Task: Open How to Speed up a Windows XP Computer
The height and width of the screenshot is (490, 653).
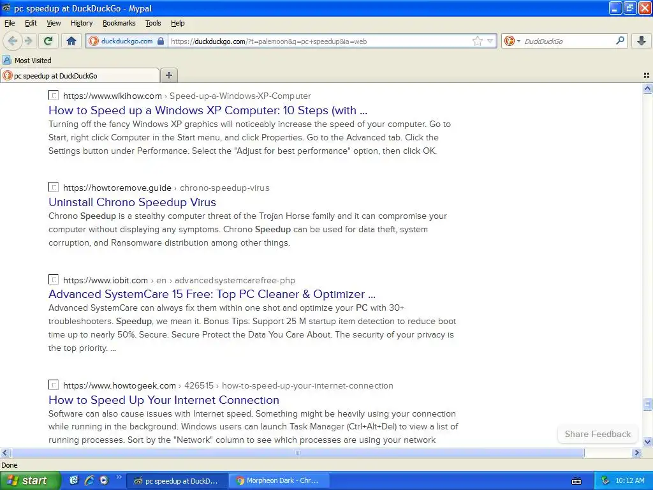Action: (208, 110)
